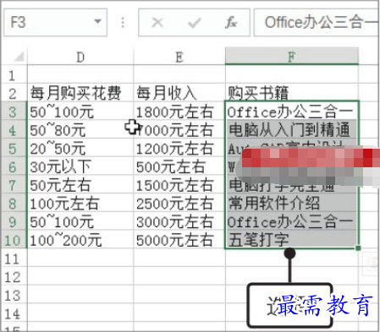Click the cell 20~50元
380x332 pixels.
tap(80, 148)
